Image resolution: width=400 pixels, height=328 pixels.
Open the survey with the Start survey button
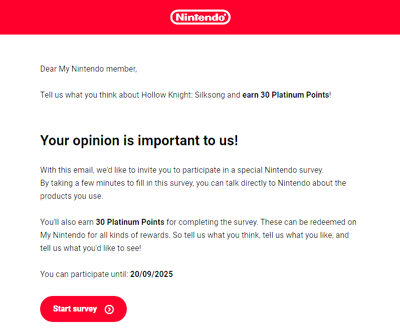tap(83, 309)
